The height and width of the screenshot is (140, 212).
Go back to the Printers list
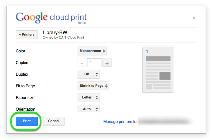(27, 35)
